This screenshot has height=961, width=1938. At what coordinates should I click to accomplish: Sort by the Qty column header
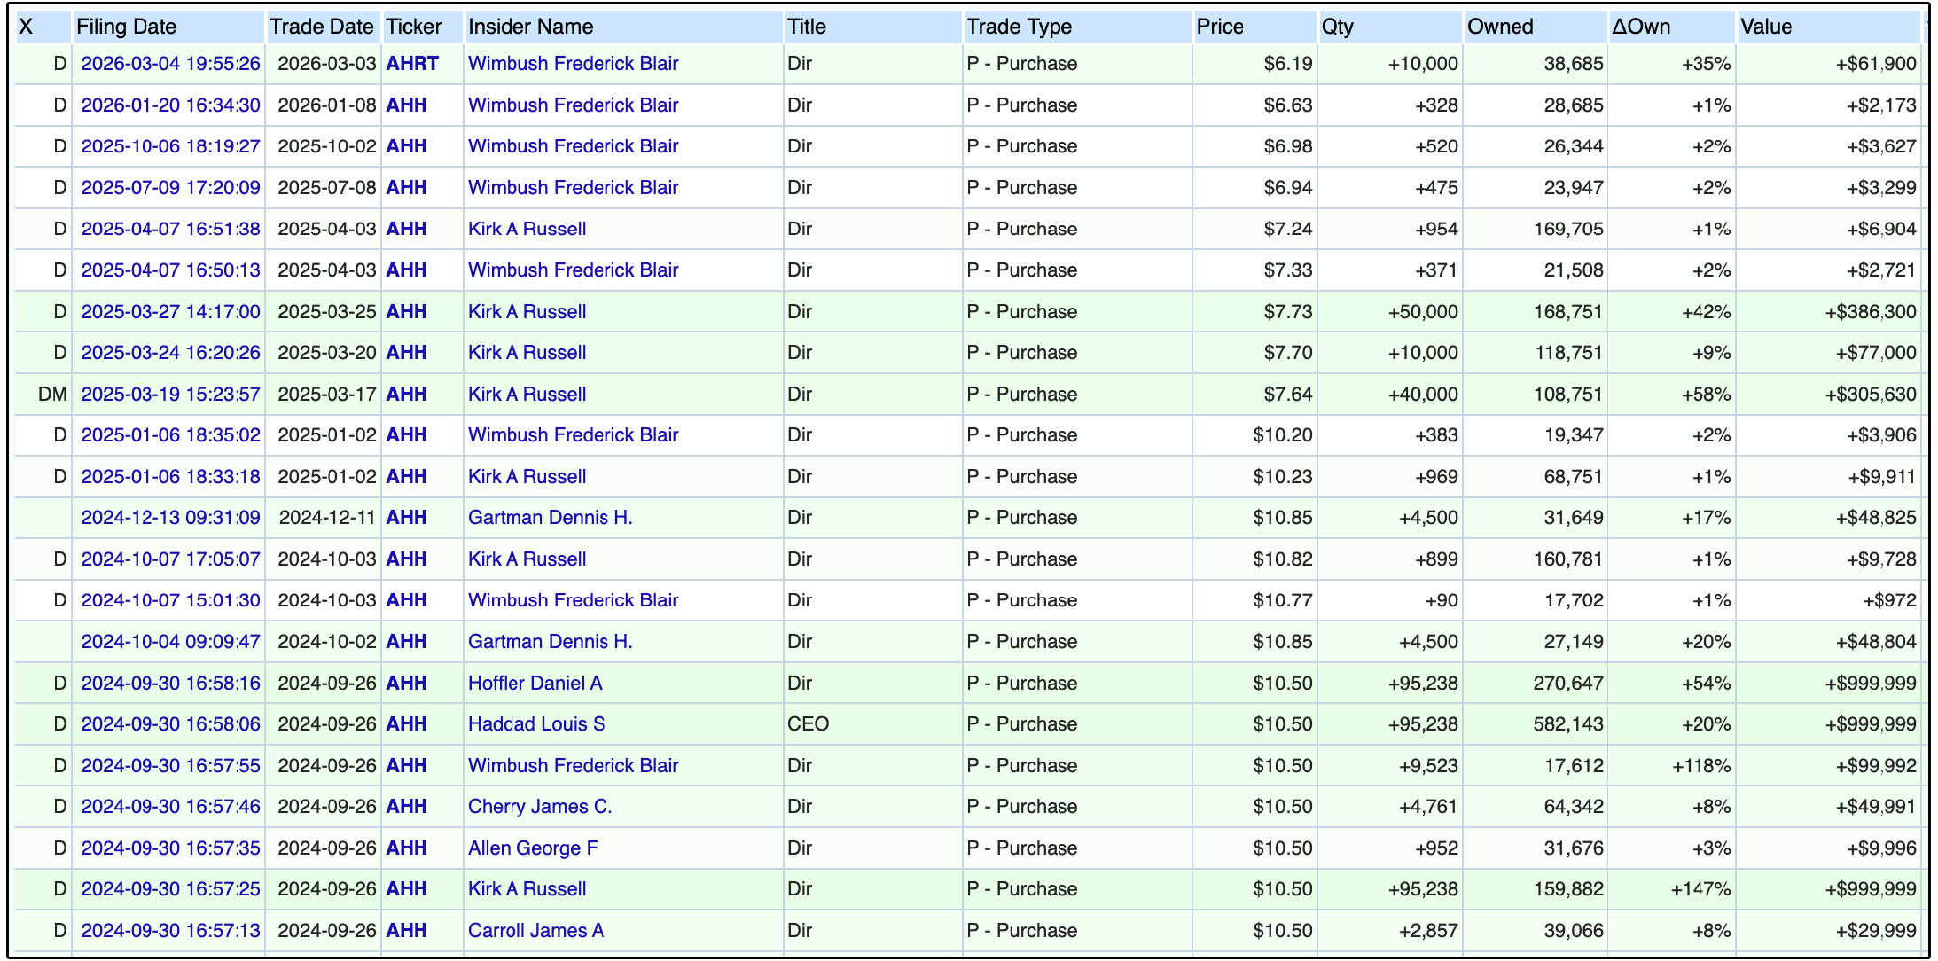[x=1337, y=27]
